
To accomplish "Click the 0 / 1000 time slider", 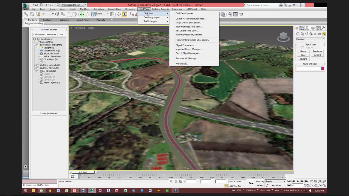I will click(x=83, y=172).
